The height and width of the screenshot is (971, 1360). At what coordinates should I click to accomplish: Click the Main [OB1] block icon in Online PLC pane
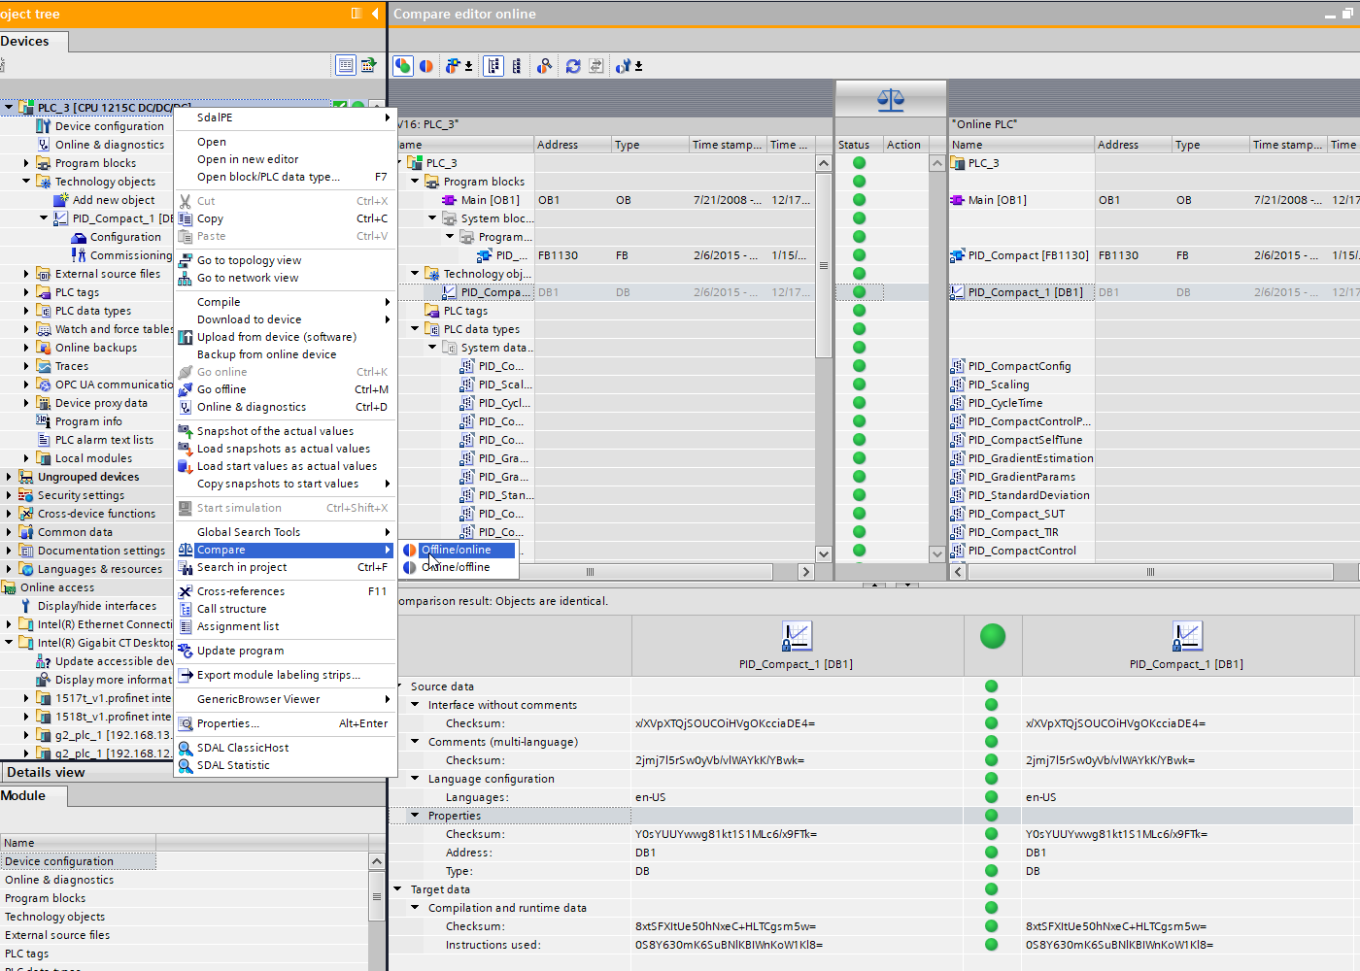click(957, 200)
